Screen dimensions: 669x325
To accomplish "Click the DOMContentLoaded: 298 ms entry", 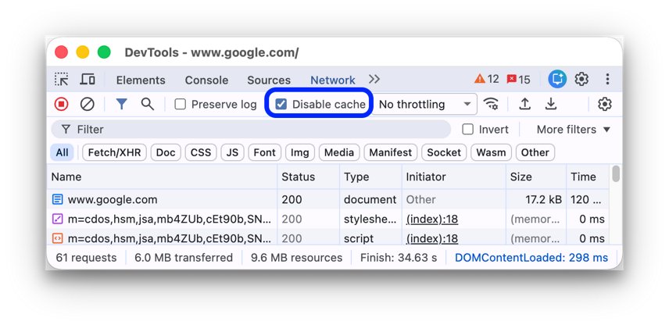I will click(x=531, y=258).
